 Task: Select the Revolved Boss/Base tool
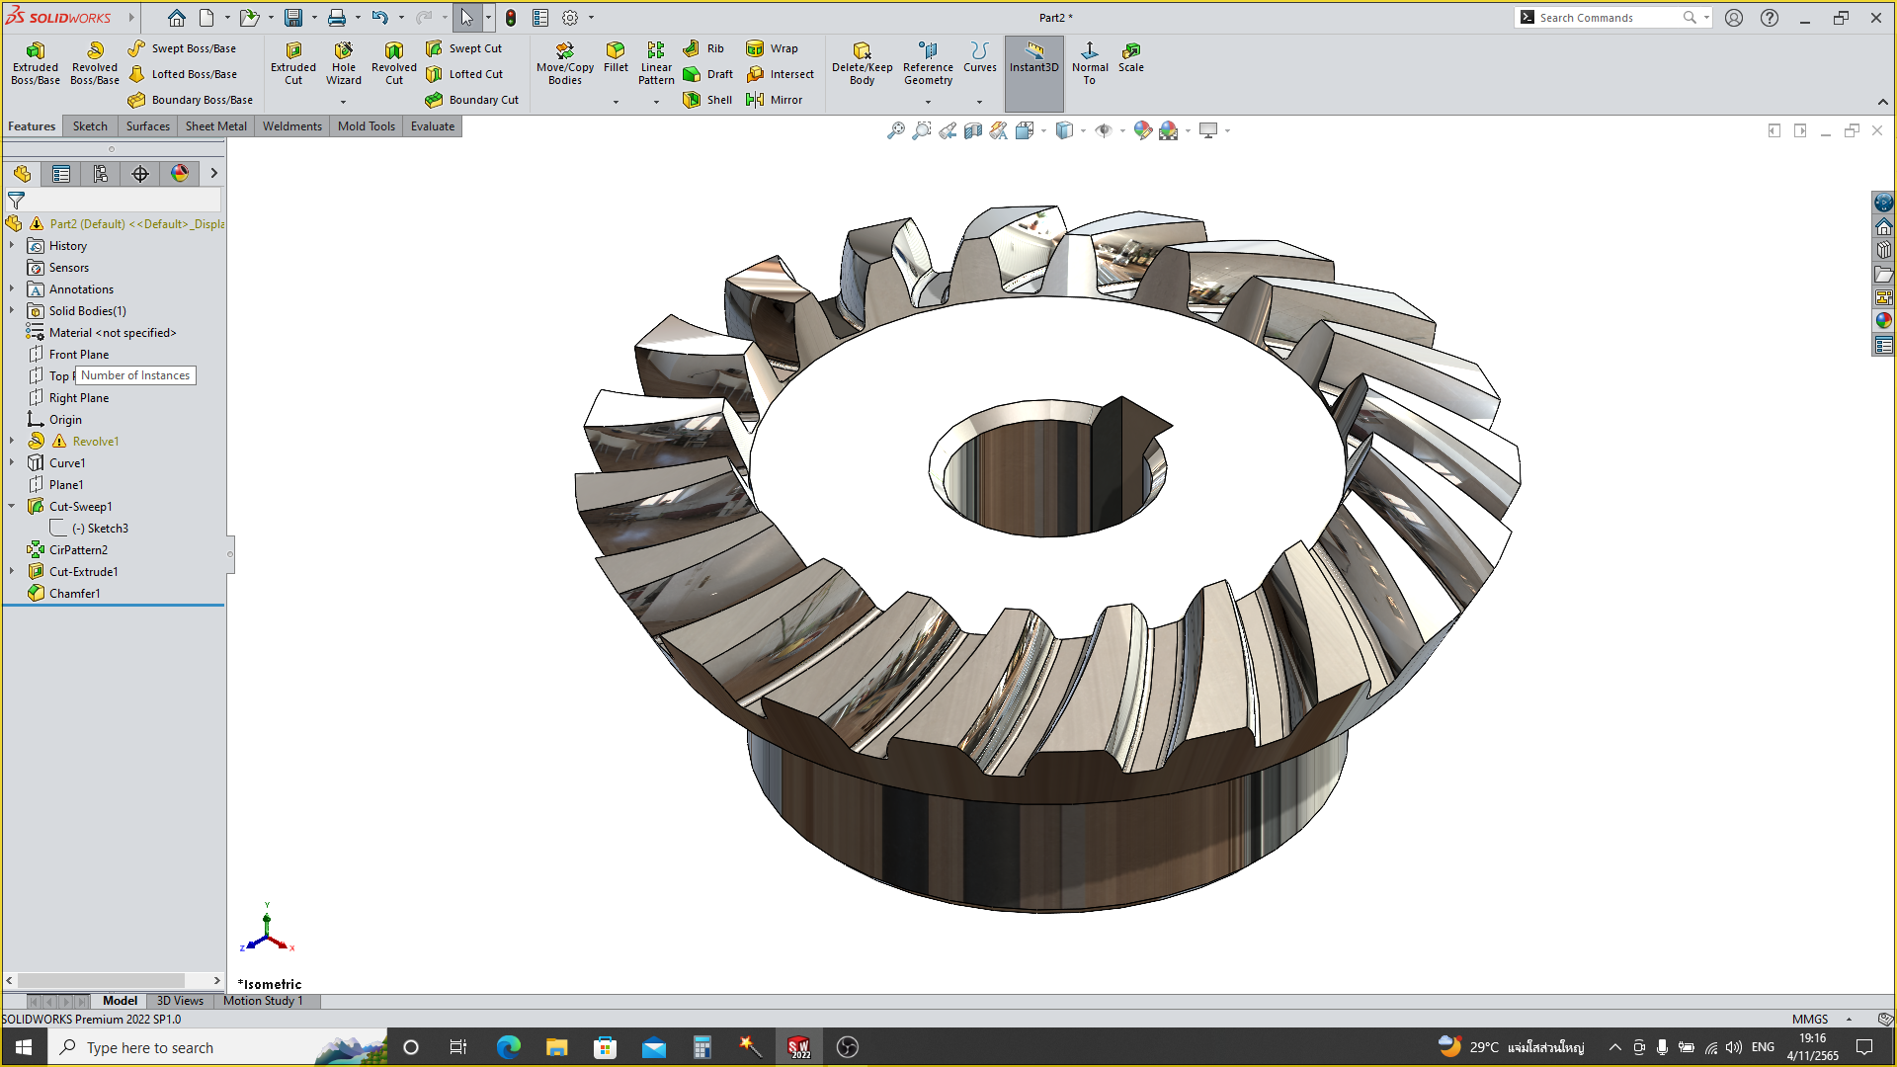[x=95, y=63]
